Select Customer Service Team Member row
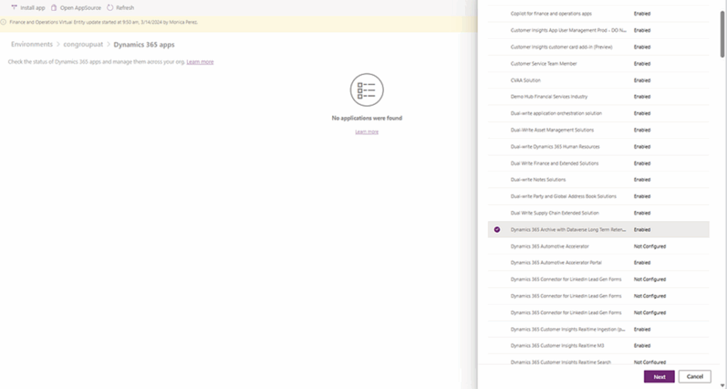Viewport: 727px width, 389px height. [543, 64]
